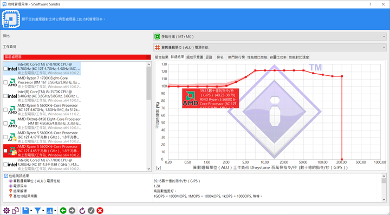Screen dimensions: 390x215
Task: Select the Intel Core i7-8700K list row
Action: click(42, 69)
